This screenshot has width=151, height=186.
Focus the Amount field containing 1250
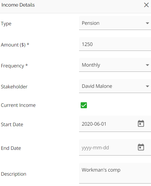click(115, 44)
